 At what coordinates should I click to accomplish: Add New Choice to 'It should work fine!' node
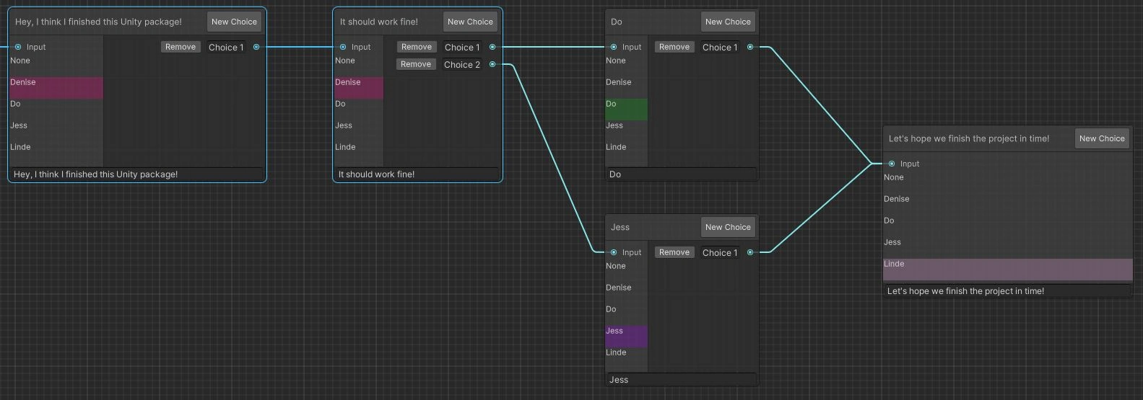tap(470, 22)
